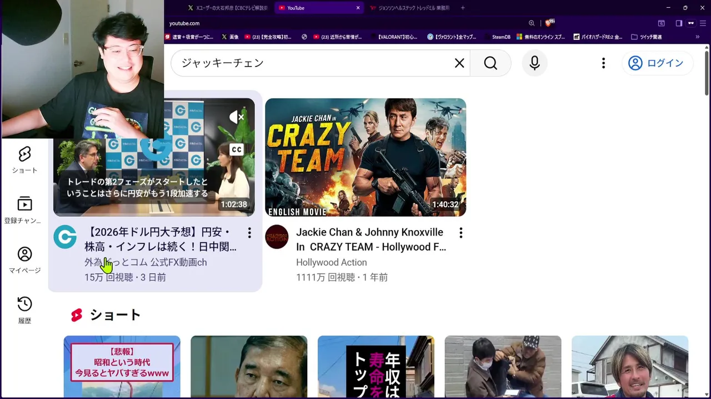The height and width of the screenshot is (399, 711).
Task: Open the 年収は寿命を short thumbnail
Action: pyautogui.click(x=376, y=366)
